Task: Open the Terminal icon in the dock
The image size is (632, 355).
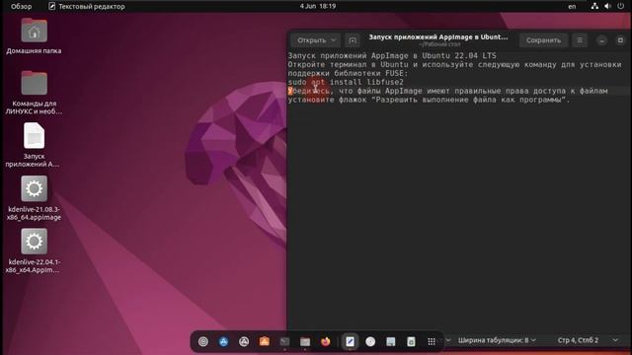Action: [x=285, y=341]
